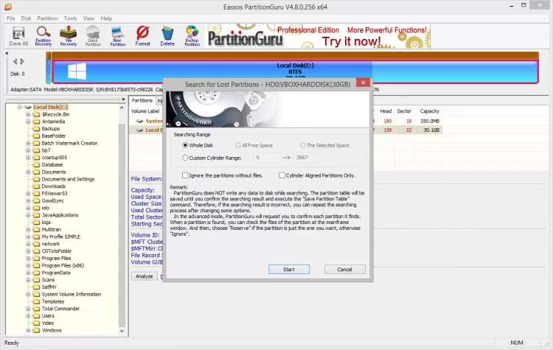Click the Professional Edition Try it now banner

pos(318,36)
